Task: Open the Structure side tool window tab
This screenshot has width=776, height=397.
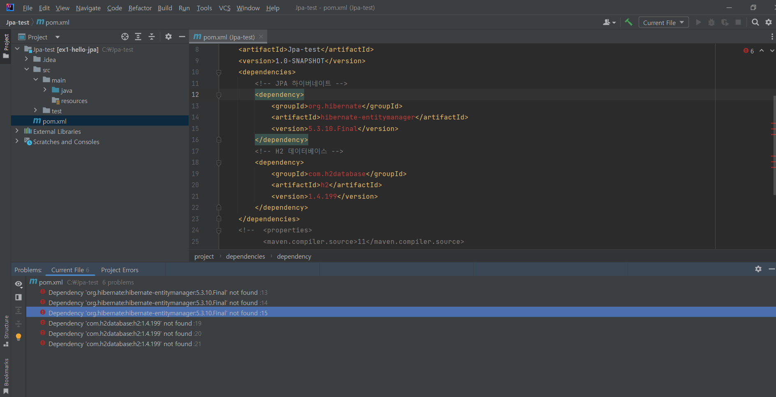Action: [x=6, y=331]
